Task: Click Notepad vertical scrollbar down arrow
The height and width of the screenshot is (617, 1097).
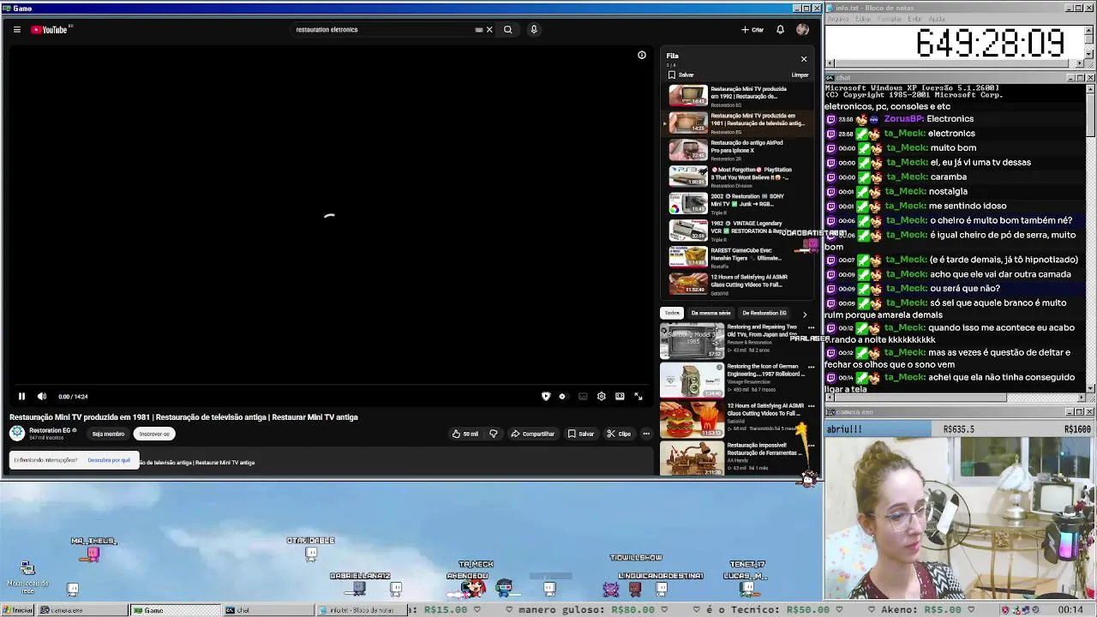Action: pos(1089,55)
